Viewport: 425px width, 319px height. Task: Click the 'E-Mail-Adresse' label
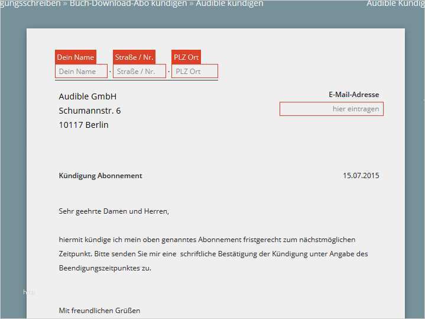(x=353, y=95)
